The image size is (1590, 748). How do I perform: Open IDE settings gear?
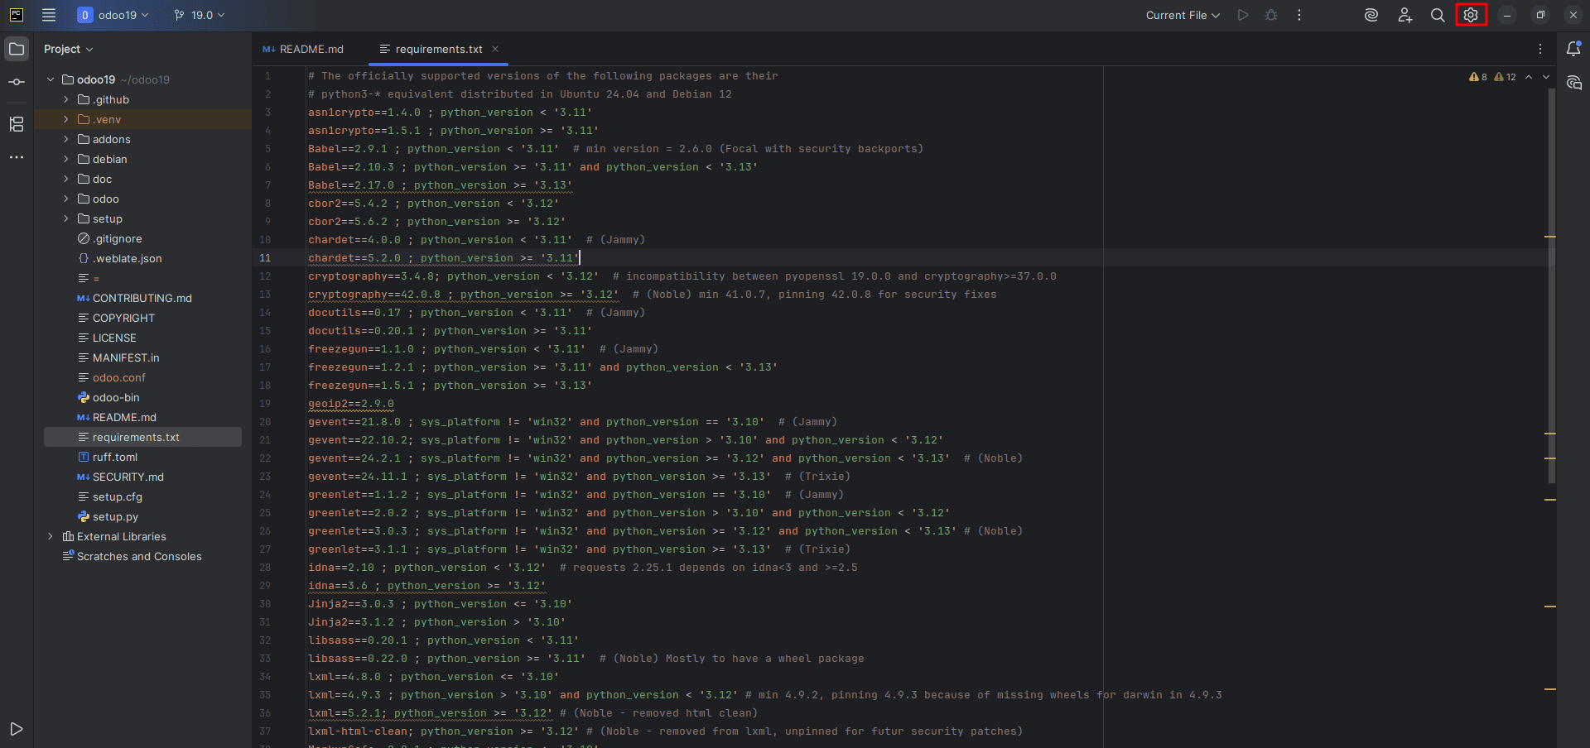(x=1471, y=15)
